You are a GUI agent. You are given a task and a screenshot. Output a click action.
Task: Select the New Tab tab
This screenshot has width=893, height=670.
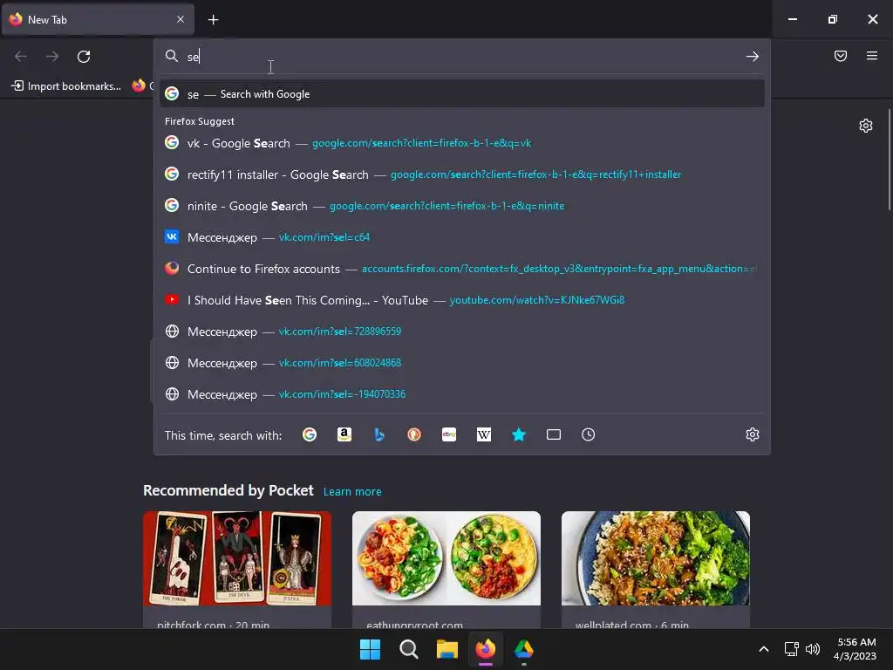coord(98,19)
